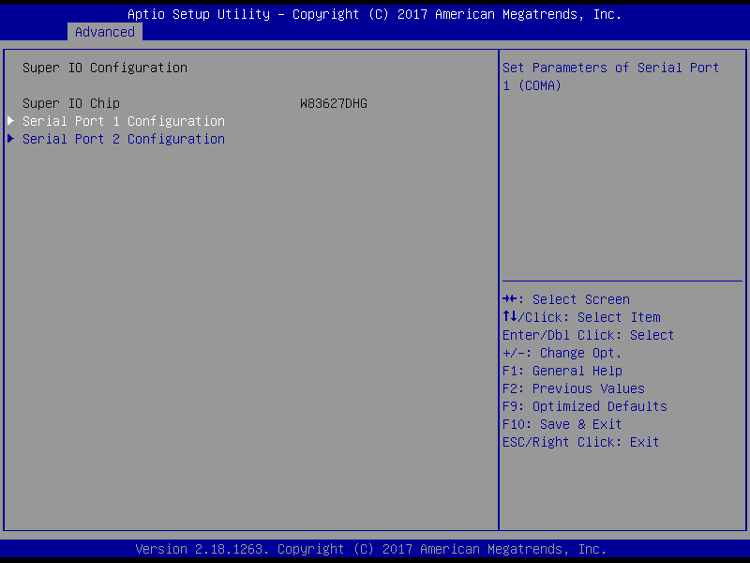The image size is (750, 563).
Task: Click the F10: Save & Exit hint
Action: [x=562, y=424]
